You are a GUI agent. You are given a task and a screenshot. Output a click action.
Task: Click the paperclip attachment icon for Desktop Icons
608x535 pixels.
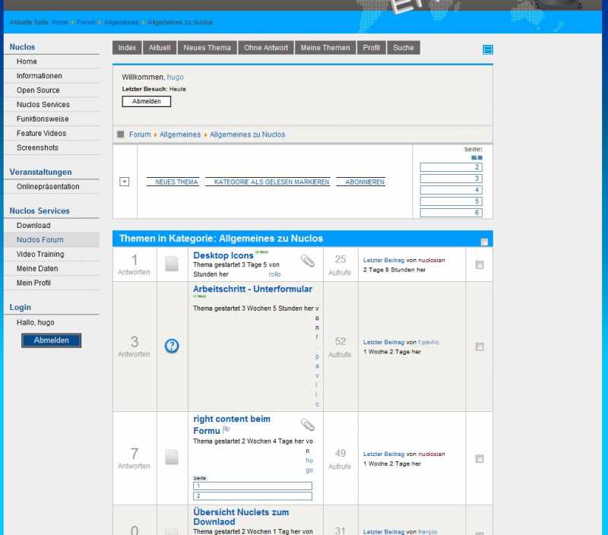pyautogui.click(x=308, y=261)
